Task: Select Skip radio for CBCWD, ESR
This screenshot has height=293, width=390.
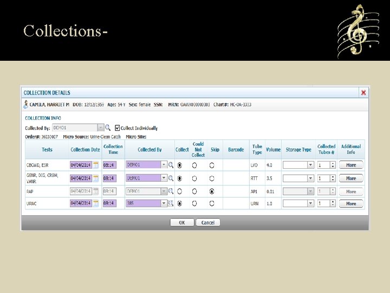Action: 212,165
